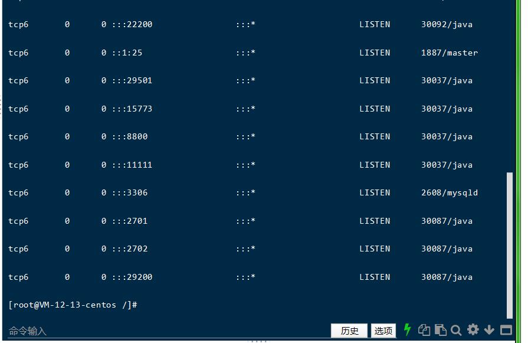The height and width of the screenshot is (343, 528).
Task: Open search with the magnifier icon
Action: click(456, 330)
